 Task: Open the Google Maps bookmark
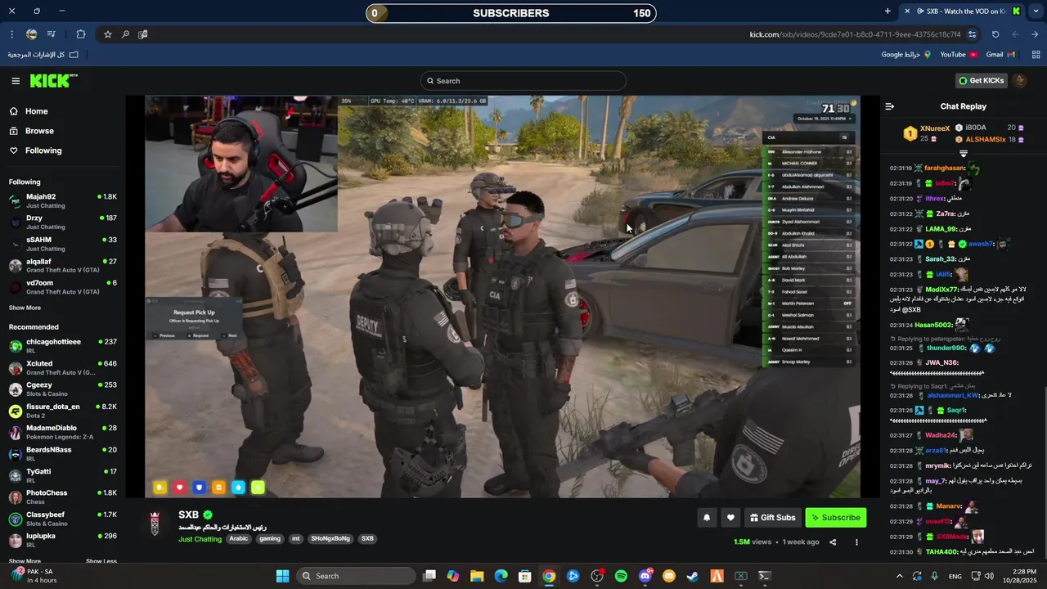click(905, 55)
